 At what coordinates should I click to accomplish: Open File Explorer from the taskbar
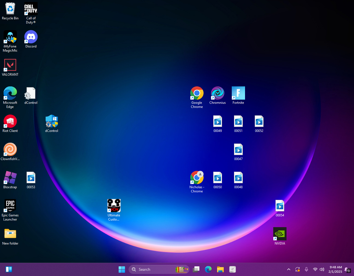click(220, 269)
